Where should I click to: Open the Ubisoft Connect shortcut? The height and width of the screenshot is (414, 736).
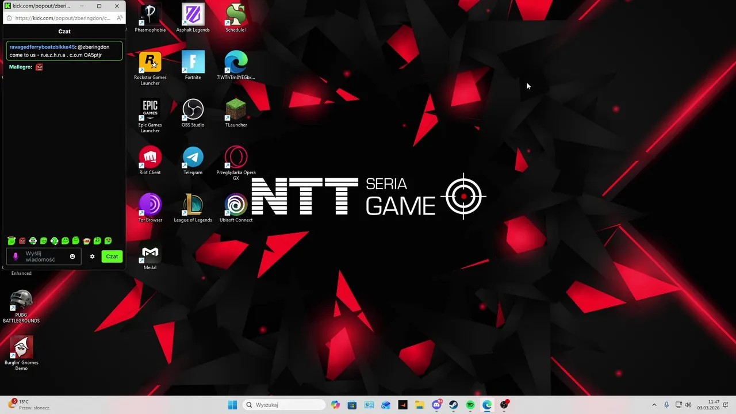pyautogui.click(x=236, y=208)
